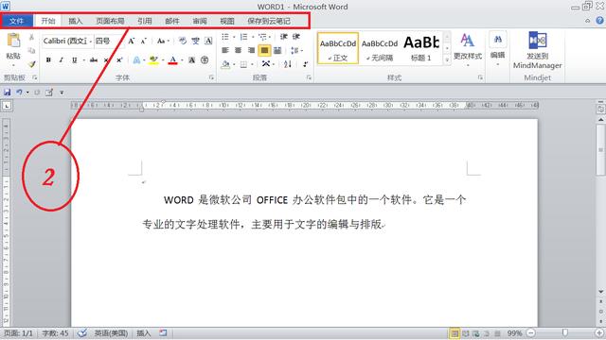This screenshot has width=606, height=340.
Task: Open the Multilevel list dropdown
Action: click(270, 37)
